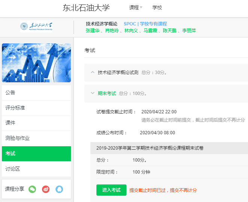The width and height of the screenshot is (248, 202).
Task: Select the 考试 sidebar tab
Action: 36,154
